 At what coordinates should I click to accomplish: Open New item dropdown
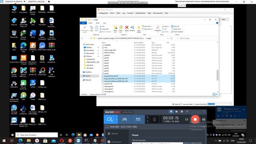pos(147,26)
